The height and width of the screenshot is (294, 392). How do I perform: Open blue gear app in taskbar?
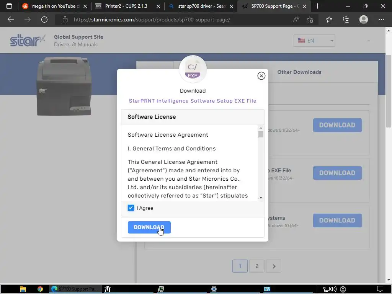(x=214, y=289)
